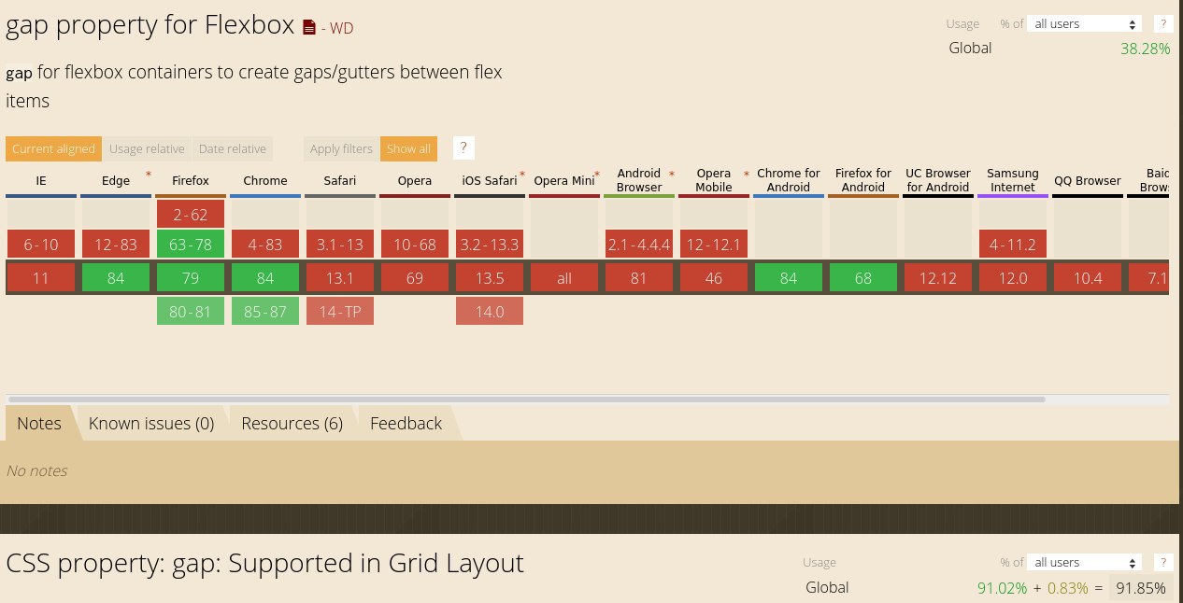1183x603 pixels.
Task: Open the Flexbox usage 'all users' dropdown
Action: click(1085, 24)
